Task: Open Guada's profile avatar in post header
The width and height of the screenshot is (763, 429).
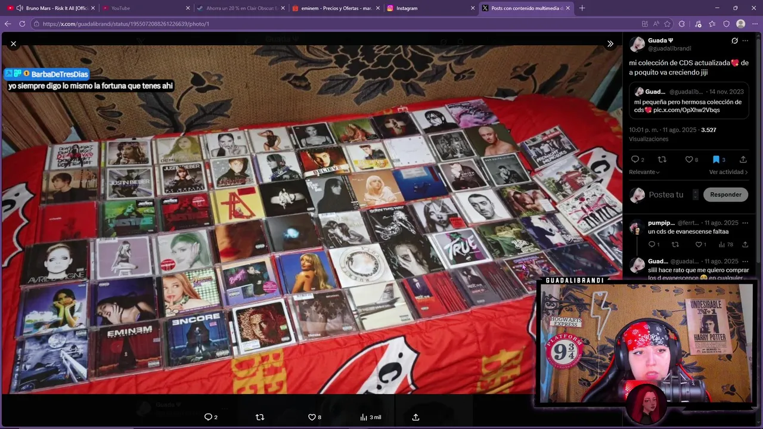Action: pos(637,44)
